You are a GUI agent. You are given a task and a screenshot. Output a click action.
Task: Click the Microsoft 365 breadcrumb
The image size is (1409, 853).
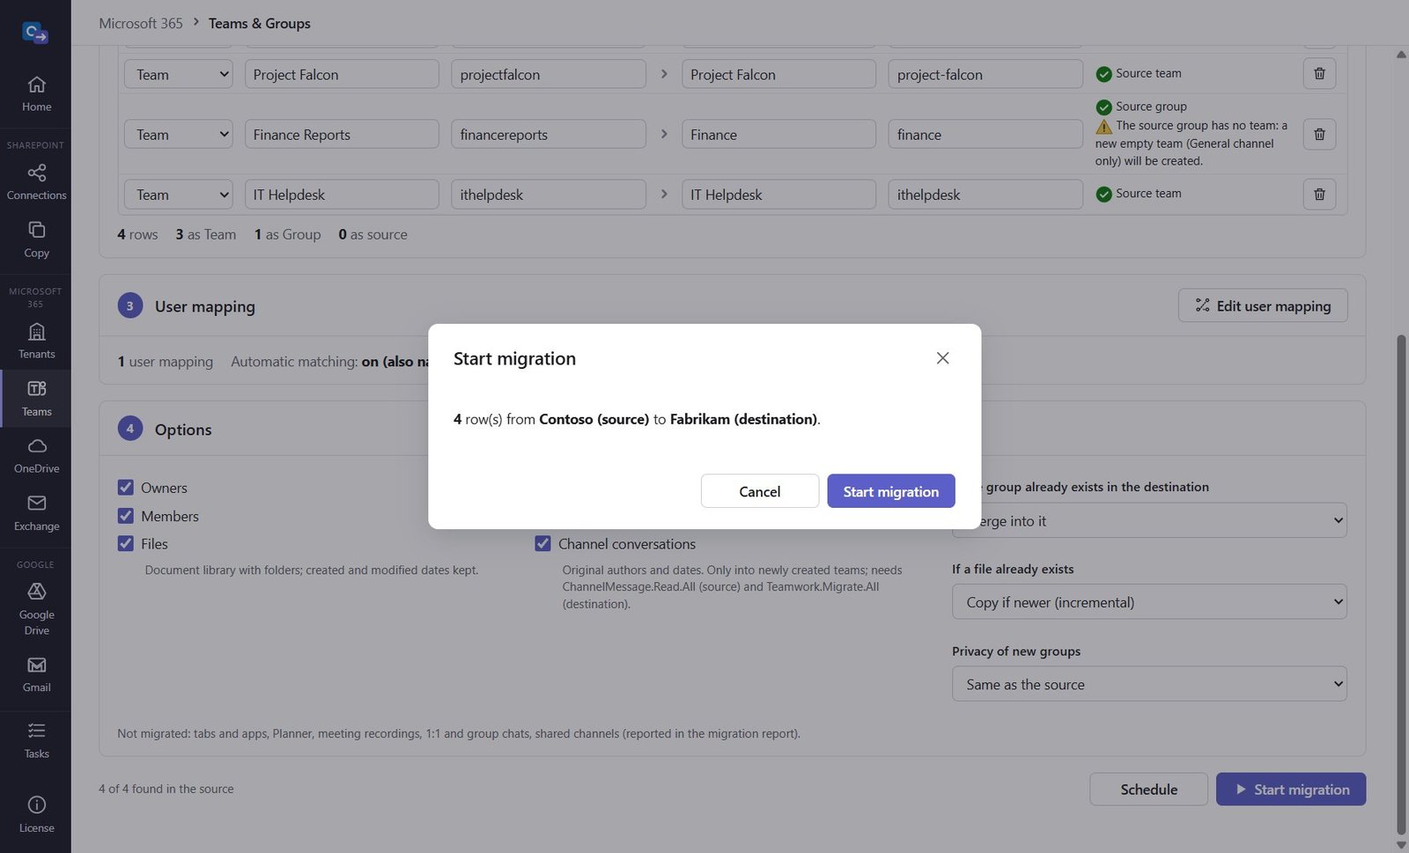tap(141, 23)
